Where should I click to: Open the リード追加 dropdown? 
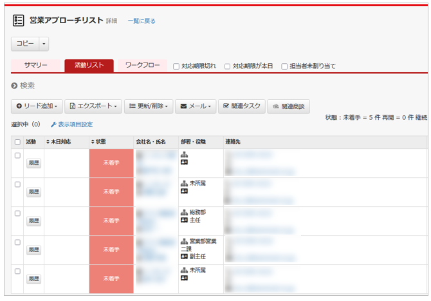point(37,106)
